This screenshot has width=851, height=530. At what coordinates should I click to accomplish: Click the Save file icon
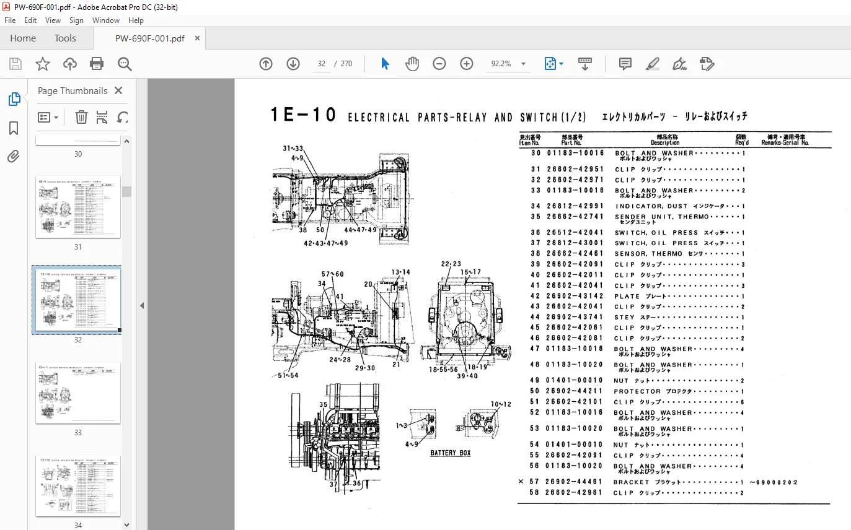click(15, 64)
